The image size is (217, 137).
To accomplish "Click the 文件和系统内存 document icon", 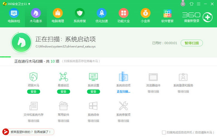I will (33, 106).
